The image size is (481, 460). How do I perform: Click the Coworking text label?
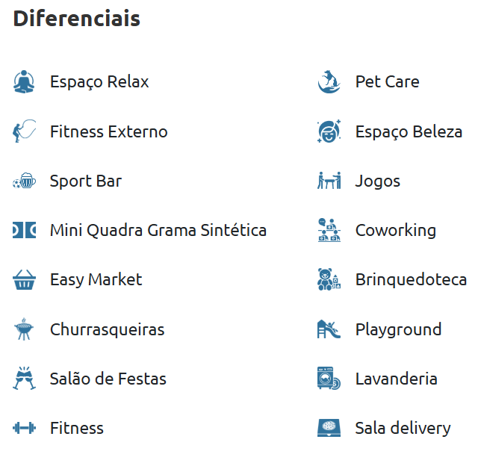point(395,230)
